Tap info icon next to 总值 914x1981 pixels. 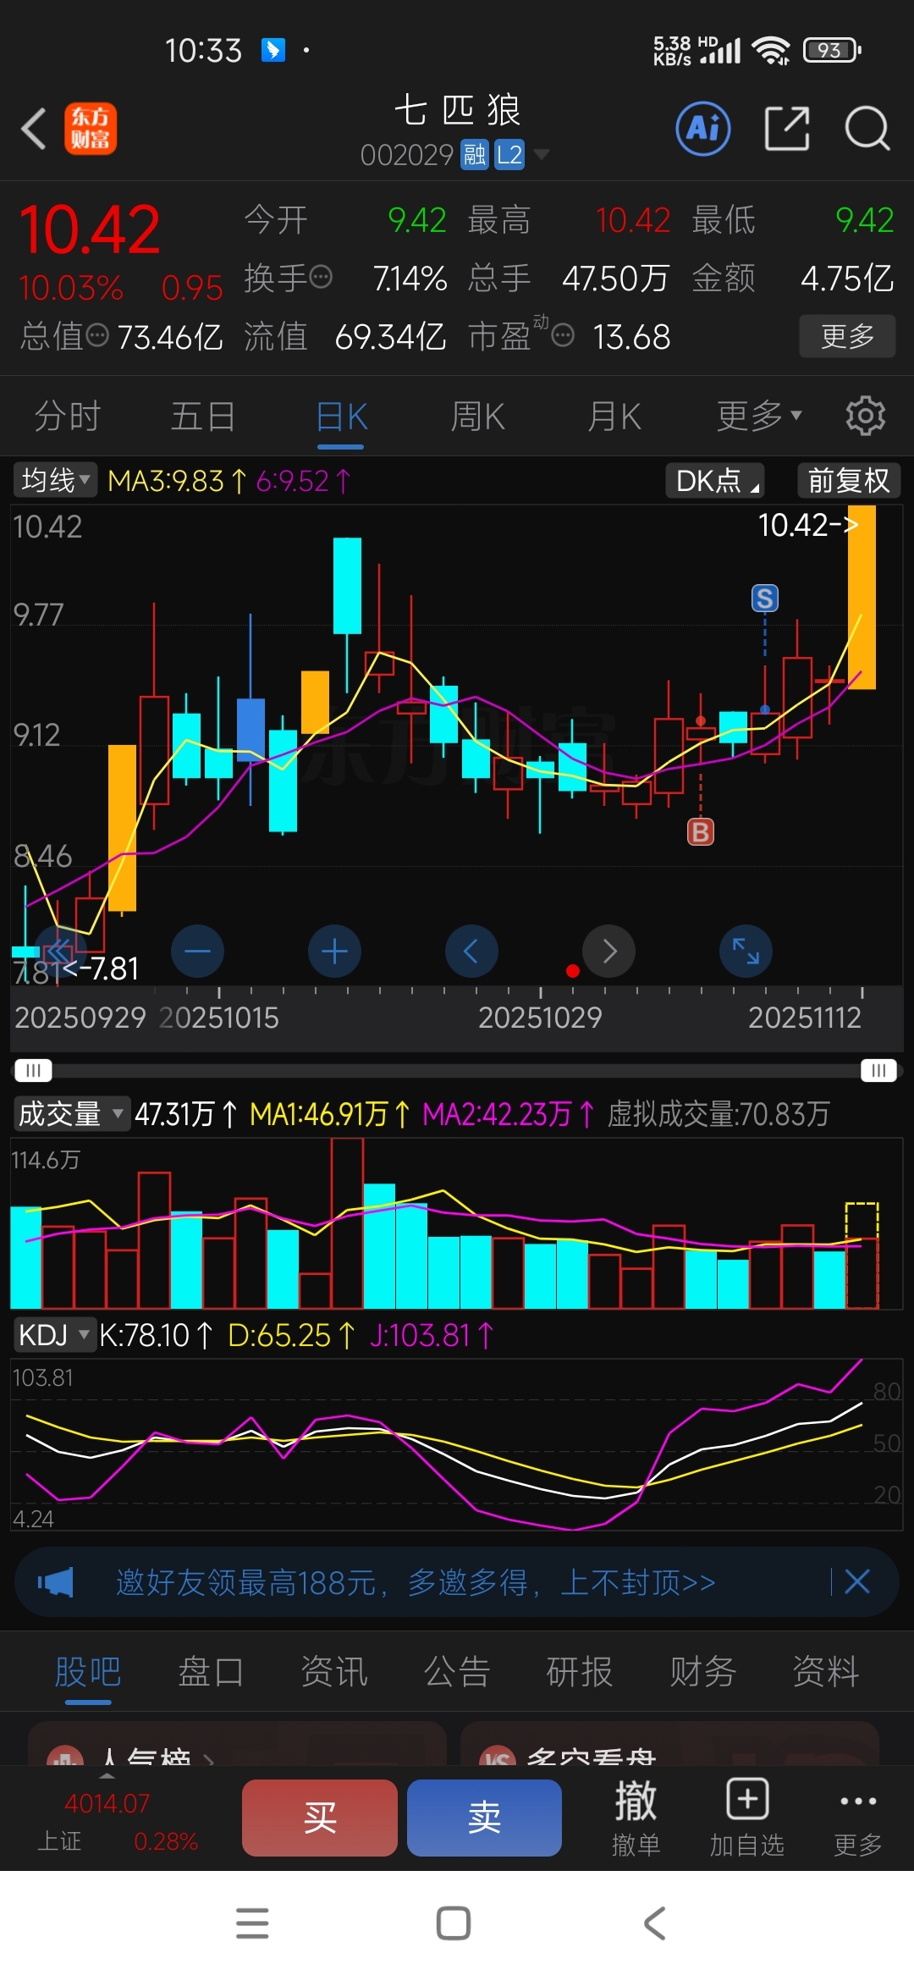pyautogui.click(x=97, y=336)
